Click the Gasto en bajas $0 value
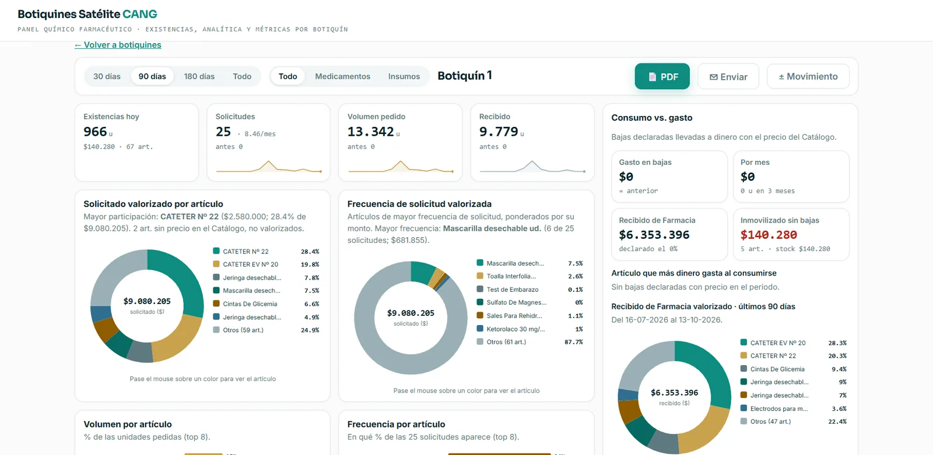This screenshot has width=933, height=455. pos(626,177)
